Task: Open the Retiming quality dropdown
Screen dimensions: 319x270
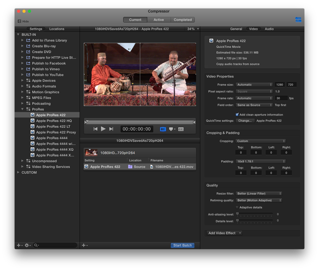Action: [x=259, y=200]
